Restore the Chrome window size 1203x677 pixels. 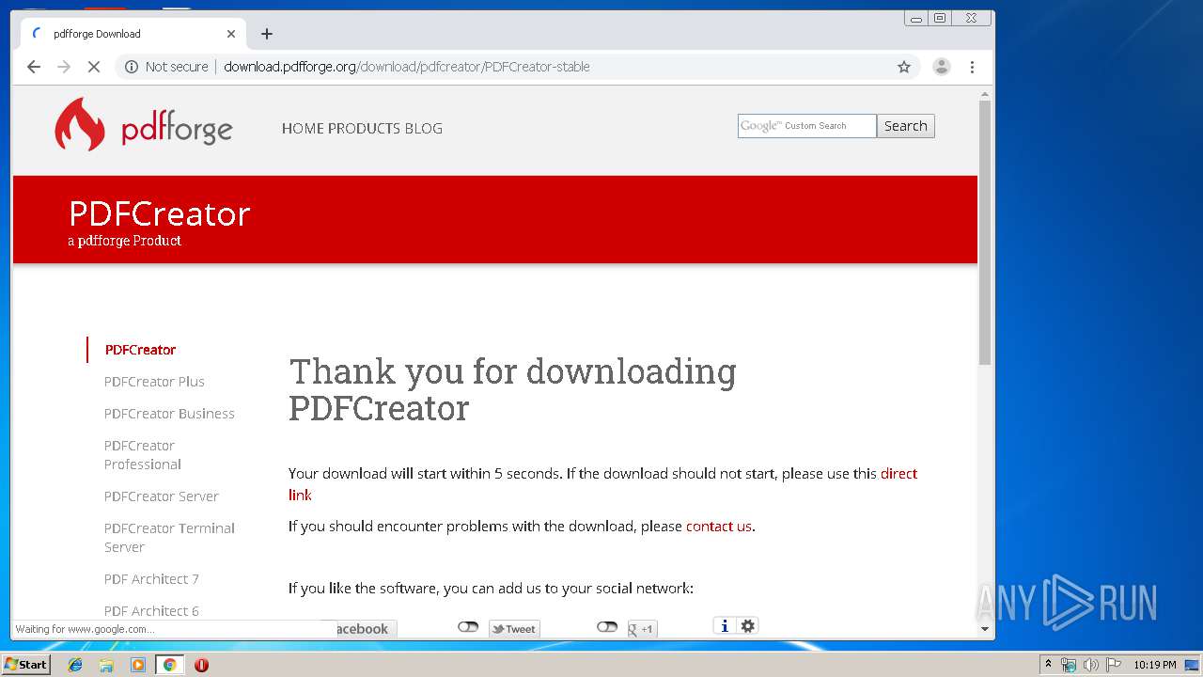click(x=939, y=18)
